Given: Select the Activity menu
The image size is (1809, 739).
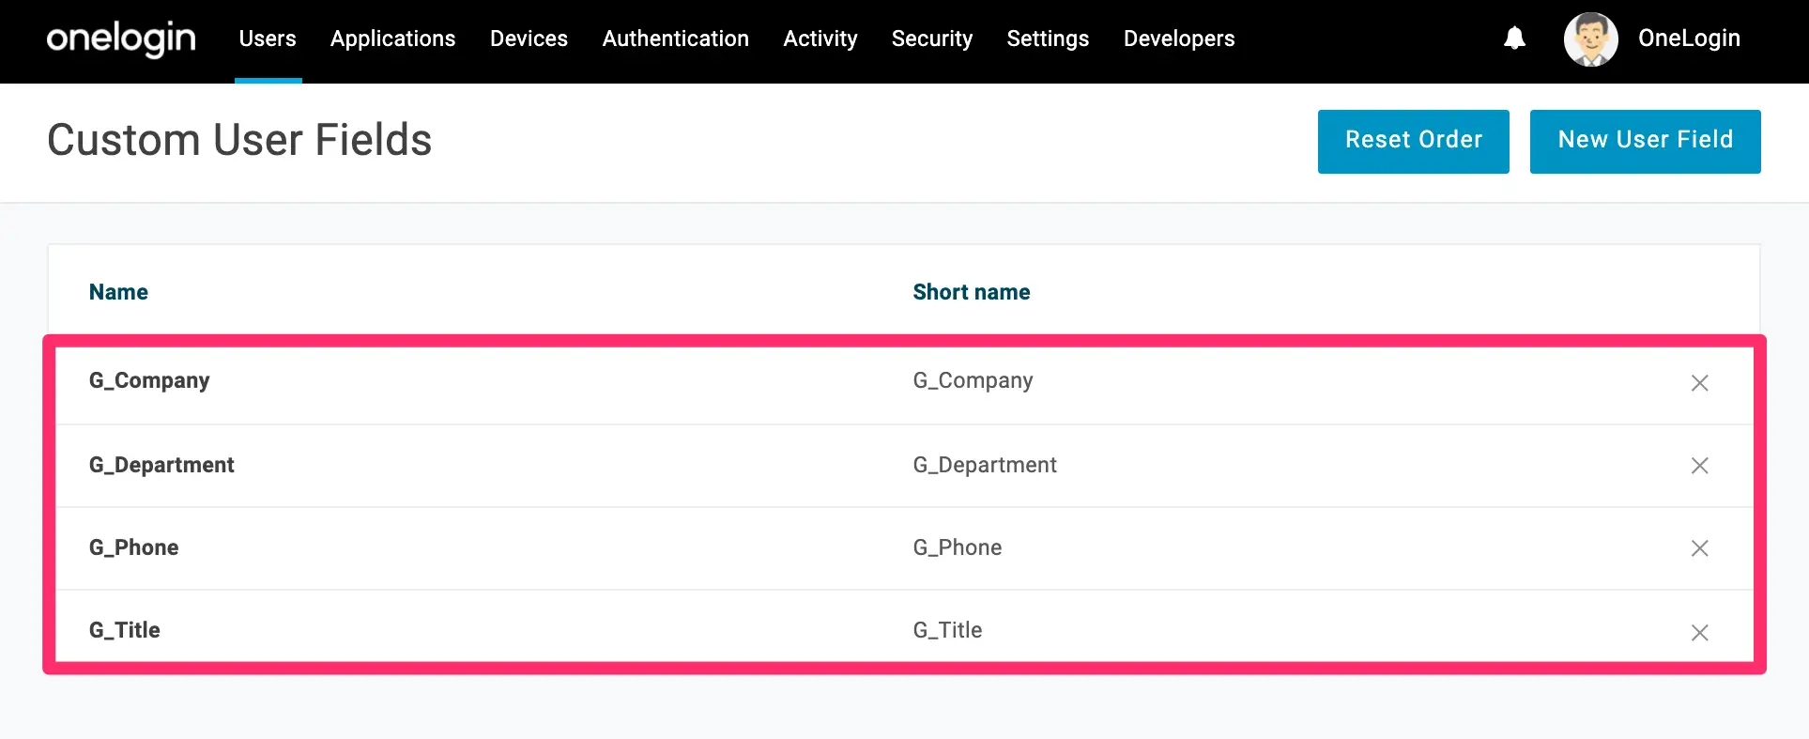Looking at the screenshot, I should click(820, 38).
